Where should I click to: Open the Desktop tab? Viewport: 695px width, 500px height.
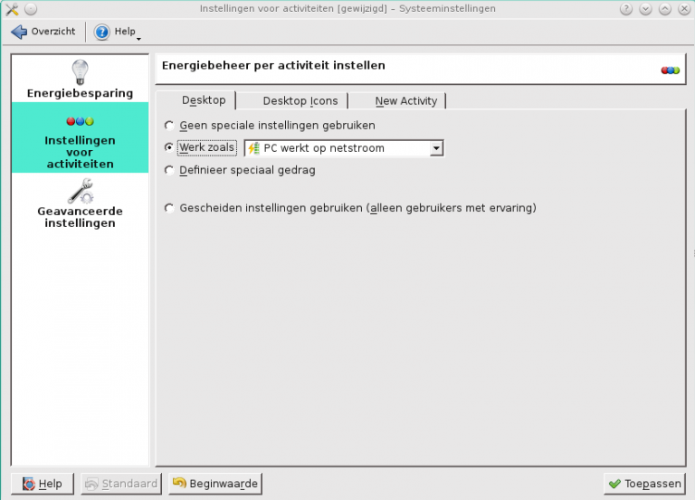click(x=203, y=100)
